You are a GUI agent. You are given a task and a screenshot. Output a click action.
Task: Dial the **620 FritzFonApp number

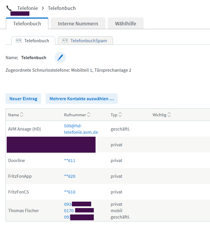pyautogui.click(x=70, y=176)
